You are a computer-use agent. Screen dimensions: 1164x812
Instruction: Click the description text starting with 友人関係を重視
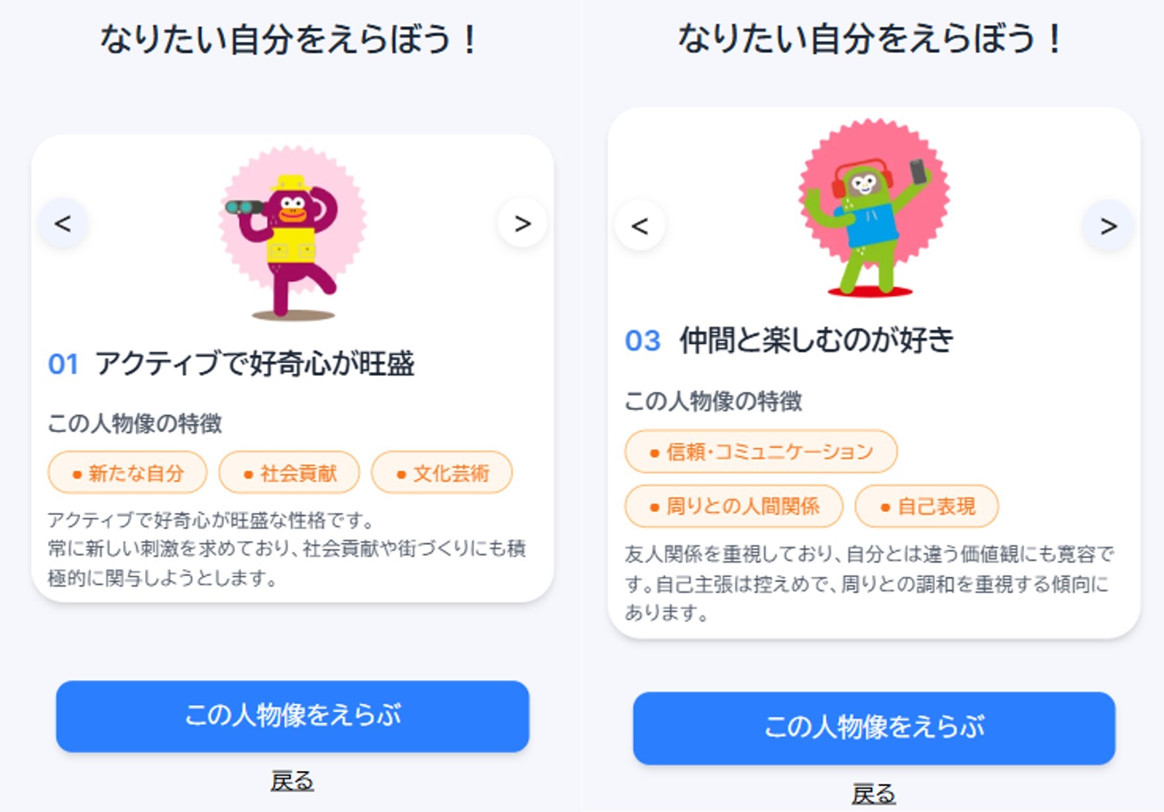[869, 583]
